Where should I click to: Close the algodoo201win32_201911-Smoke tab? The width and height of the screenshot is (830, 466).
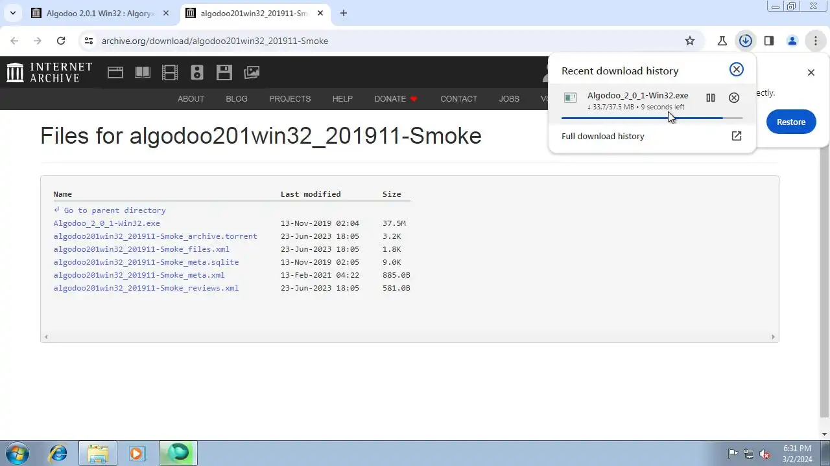tap(320, 13)
